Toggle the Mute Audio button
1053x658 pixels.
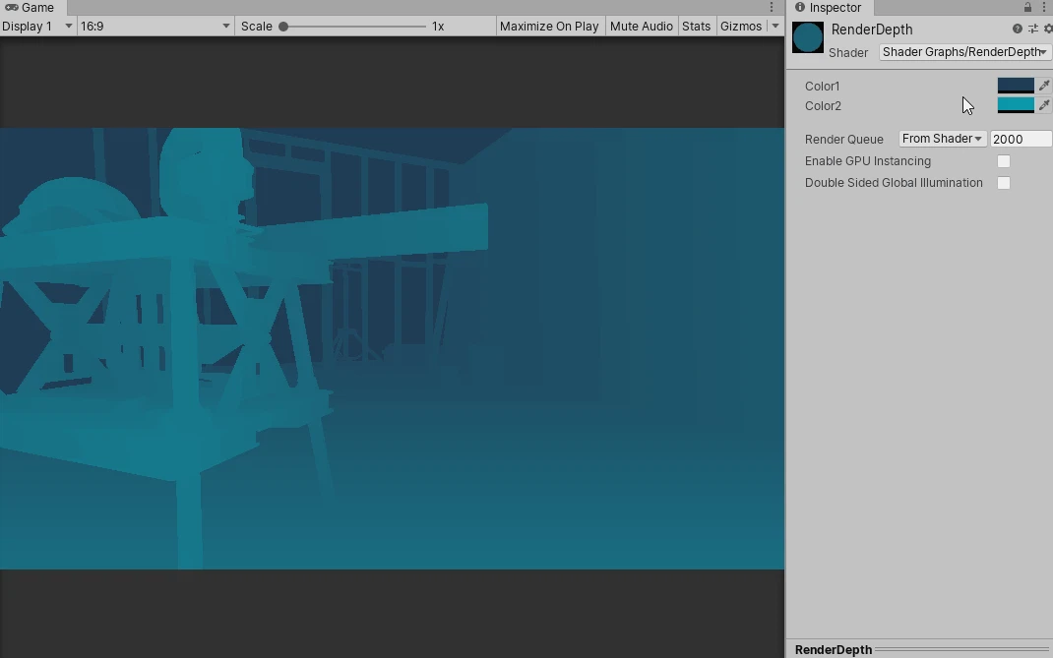642,27
